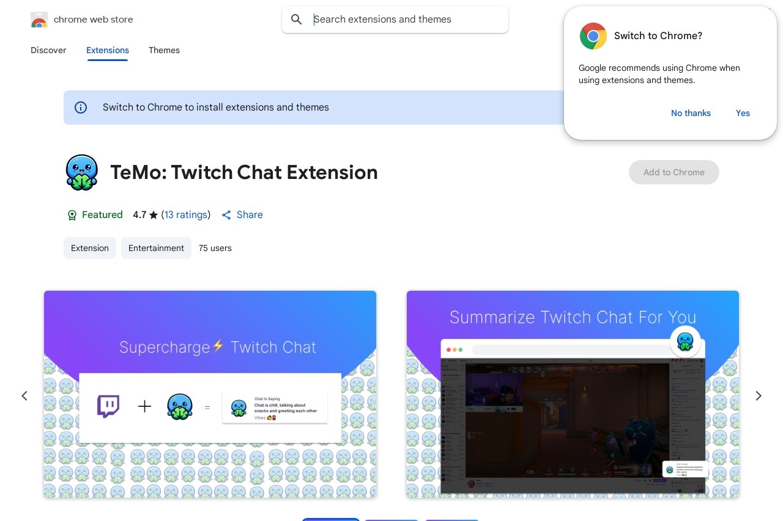Dismiss the popup with No thanks

[x=691, y=113]
